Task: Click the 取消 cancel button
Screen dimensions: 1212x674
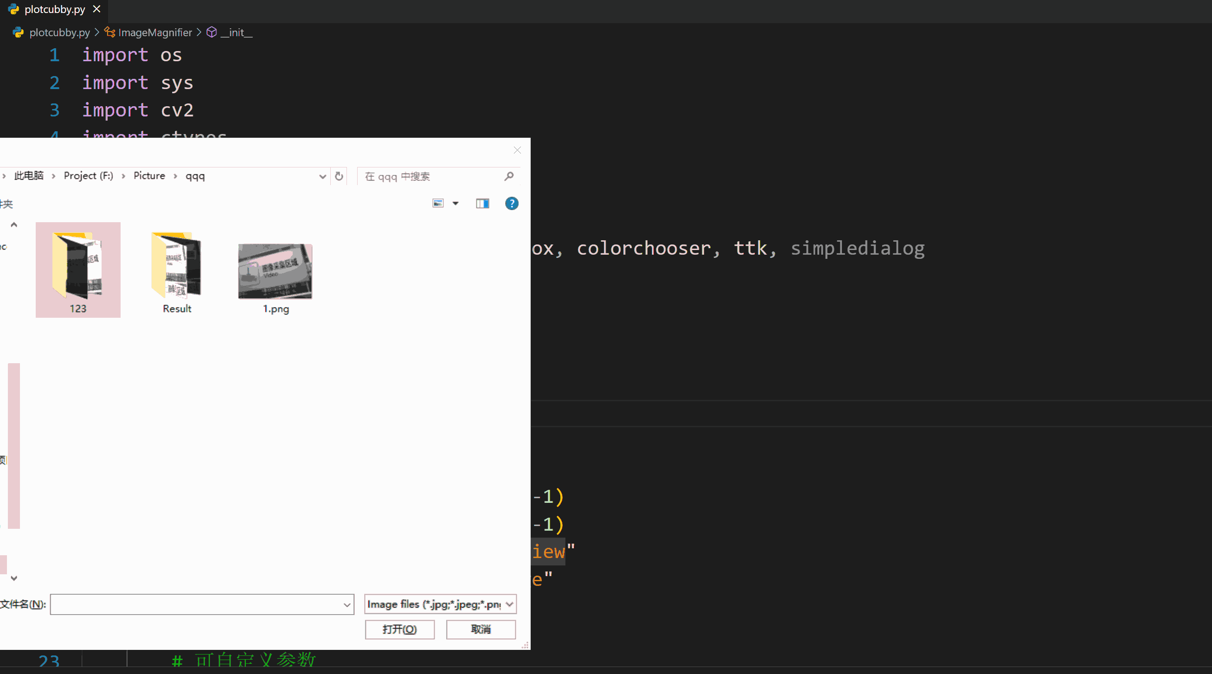Action: pyautogui.click(x=481, y=629)
